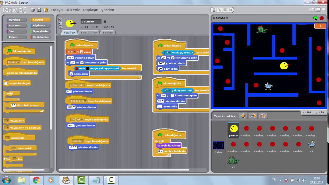Click the red color swatch in the renk block
This screenshot has height=185, width=329.
tap(77, 68)
